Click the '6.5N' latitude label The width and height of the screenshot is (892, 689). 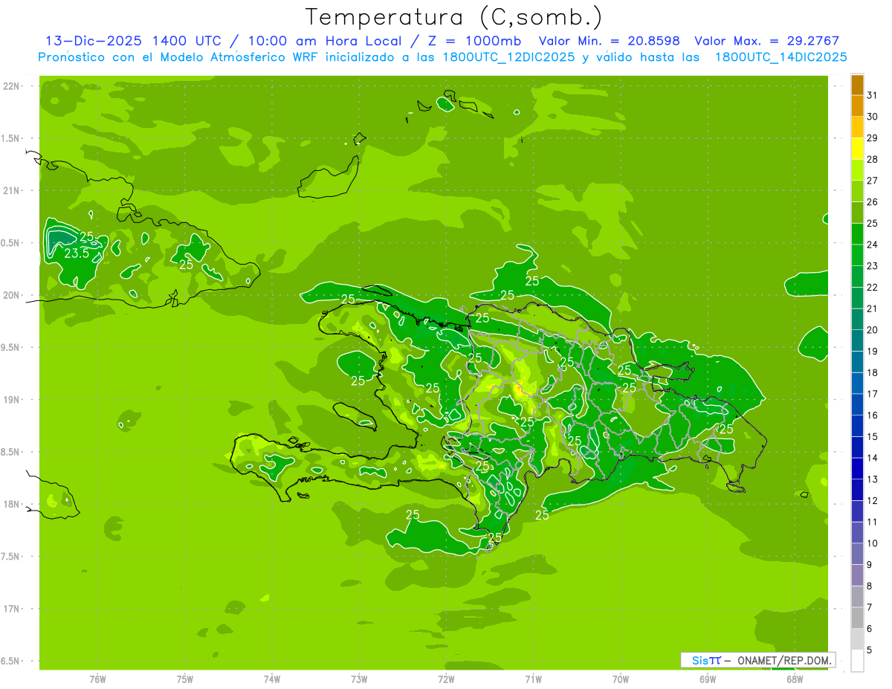[11, 661]
